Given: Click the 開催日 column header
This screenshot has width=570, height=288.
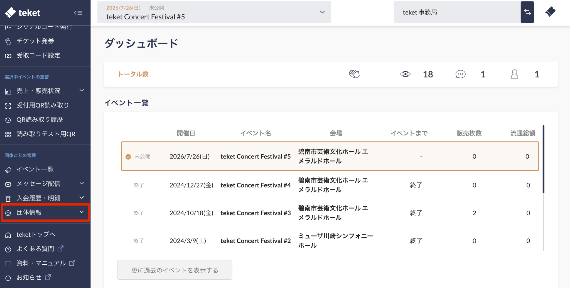Looking at the screenshot, I should (186, 133).
